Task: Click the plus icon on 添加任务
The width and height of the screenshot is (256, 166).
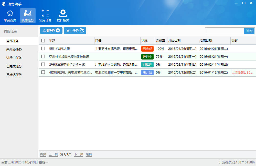Action: (58, 31)
